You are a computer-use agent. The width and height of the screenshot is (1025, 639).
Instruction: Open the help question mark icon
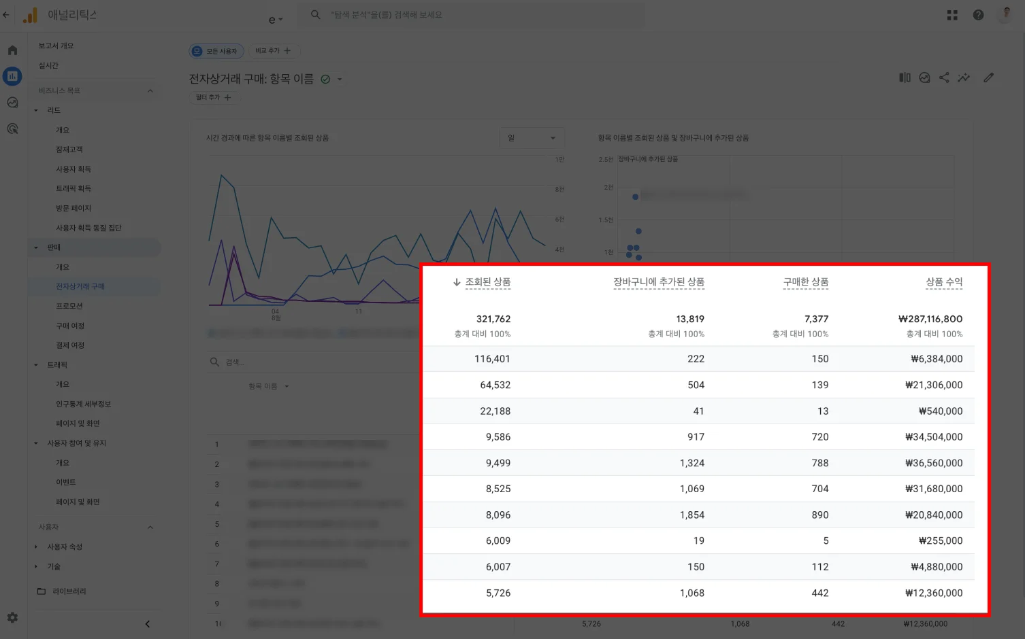978,14
